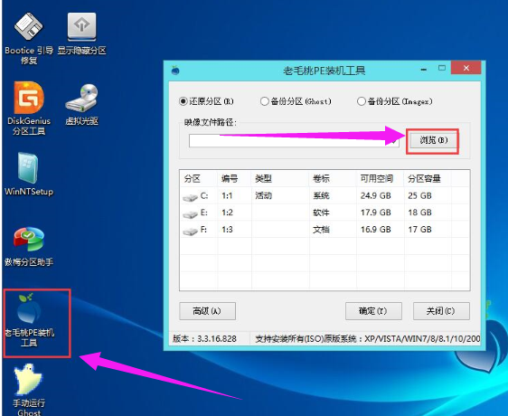Open 傲梅分区助手 partition assistant icon

29,246
